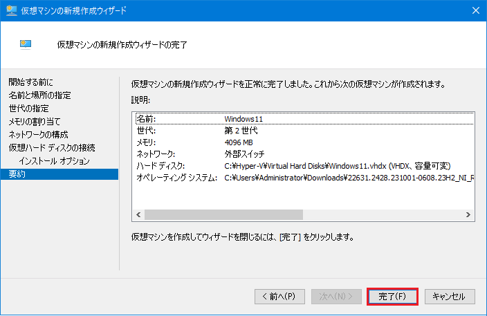Viewport: 487px width, 316px height.
Task: Click the 4096 MB memory value
Action: [x=239, y=142]
